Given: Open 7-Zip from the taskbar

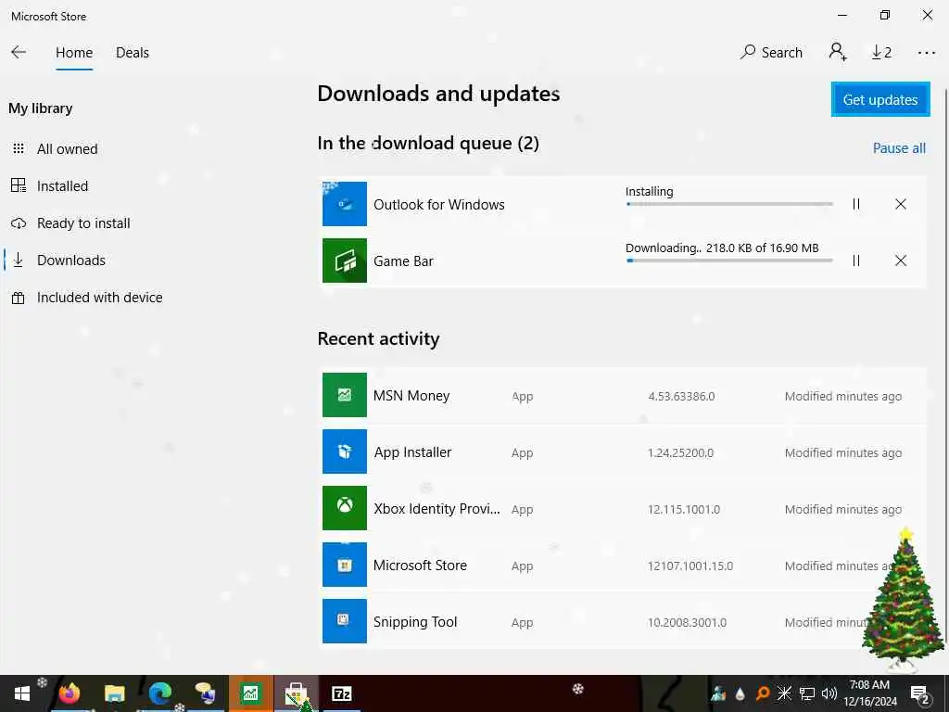Looking at the screenshot, I should [x=341, y=693].
